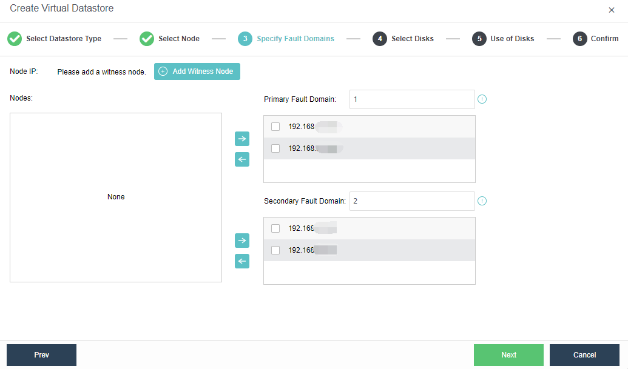Click the green checkmark on Select Node step
Screen dimensions: 628x369
[146, 38]
